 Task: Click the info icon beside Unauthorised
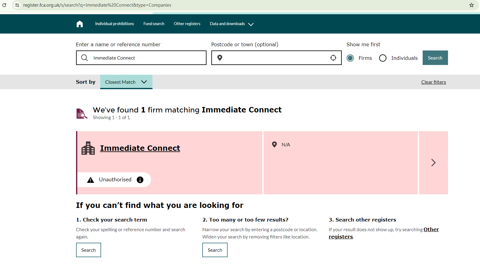pos(140,180)
